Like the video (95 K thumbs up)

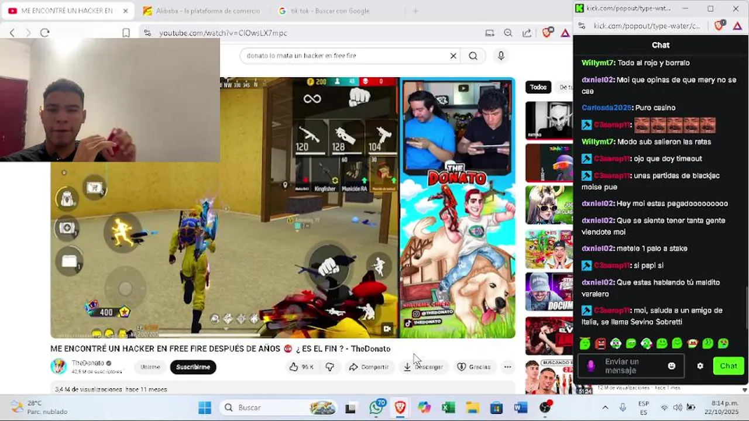tap(301, 367)
